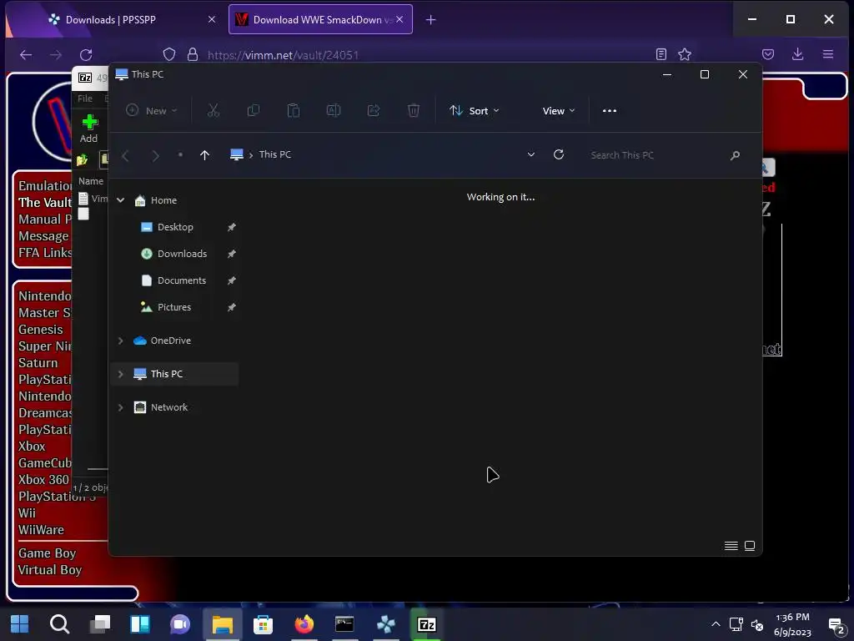
Task: Click the search magnifier in Explorer
Action: click(735, 155)
